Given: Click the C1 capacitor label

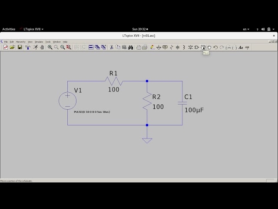Looking at the screenshot, I should (188, 97).
